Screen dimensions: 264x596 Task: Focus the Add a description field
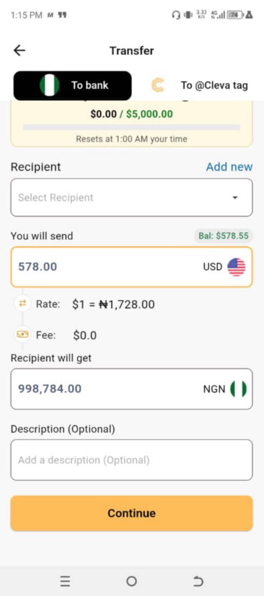pos(131,460)
